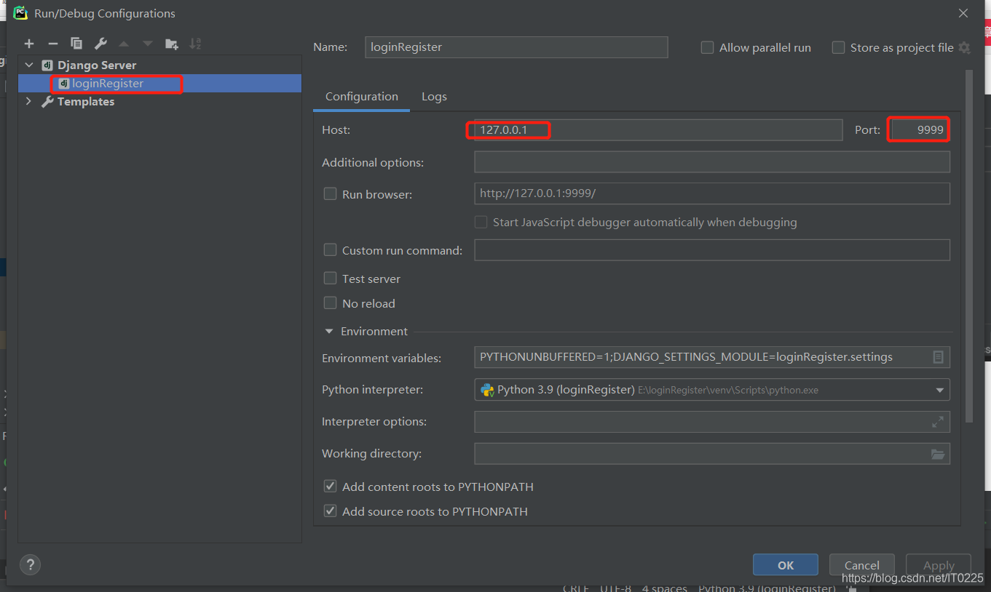Confirm with the OK button
Viewport: 991px width, 592px height.
(x=786, y=565)
